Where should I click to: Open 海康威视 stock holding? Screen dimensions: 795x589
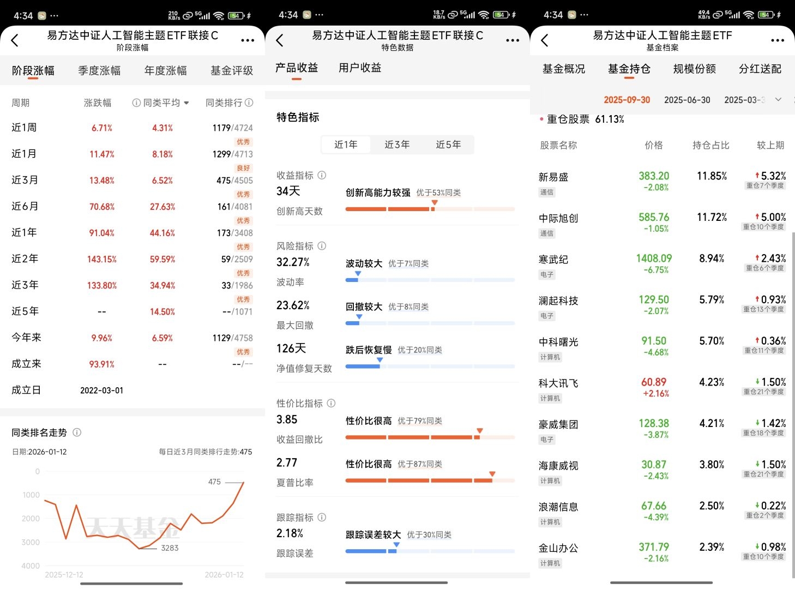pos(662,471)
